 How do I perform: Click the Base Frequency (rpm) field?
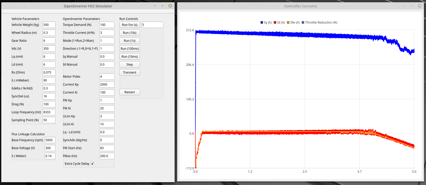tap(50, 140)
